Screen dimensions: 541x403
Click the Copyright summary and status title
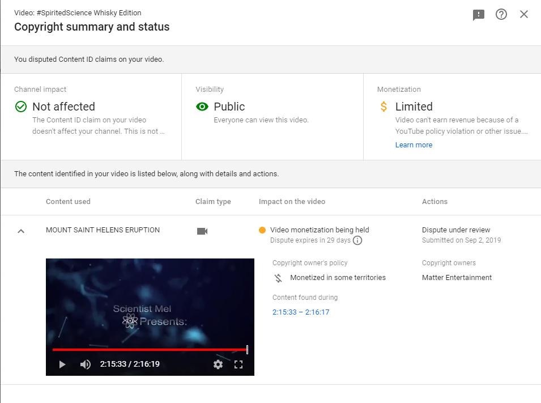(x=92, y=27)
